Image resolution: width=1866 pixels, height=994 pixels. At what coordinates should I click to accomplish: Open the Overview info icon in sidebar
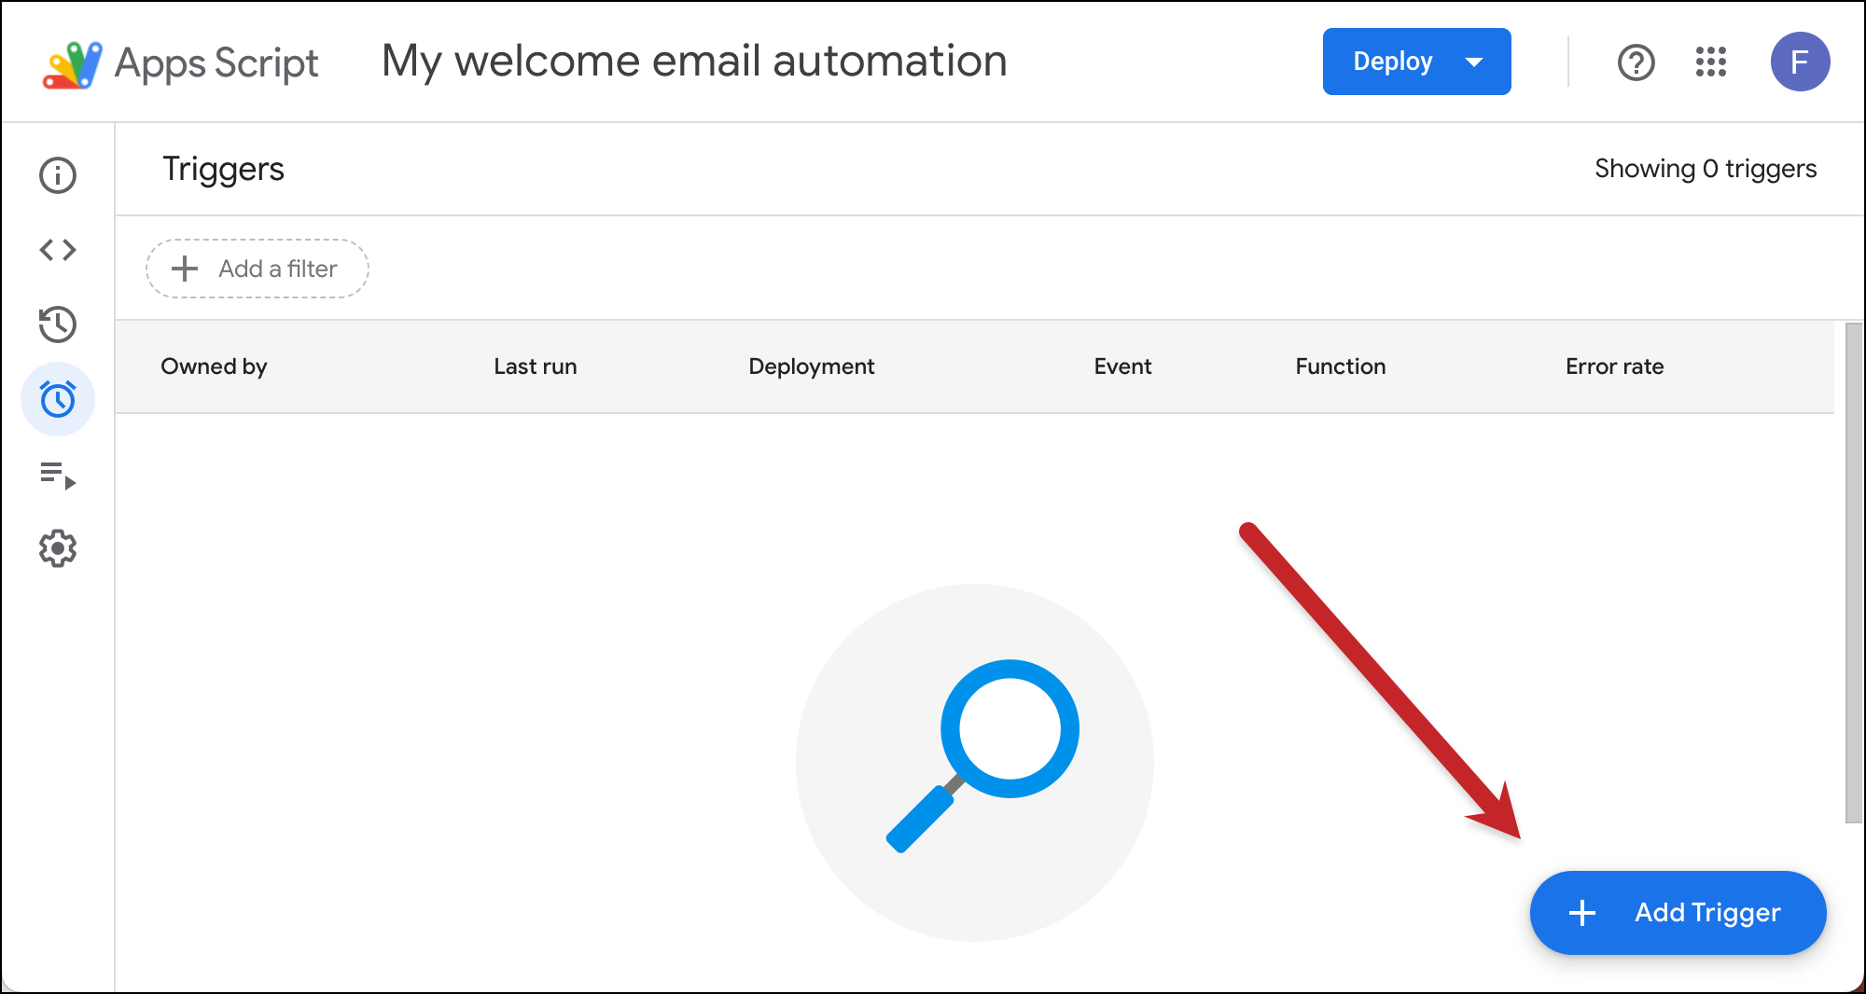58,175
